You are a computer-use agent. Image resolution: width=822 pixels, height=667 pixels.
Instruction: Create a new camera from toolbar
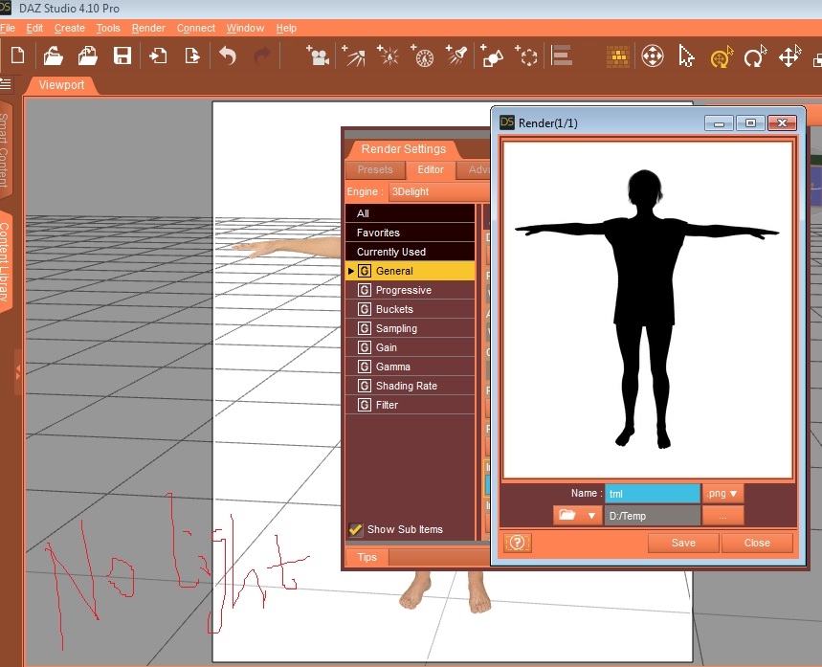[318, 56]
